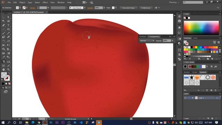Viewport: 222px width, 125px height.
Task: Expand Layer 1 disclosure triangle
Action: pos(193,98)
